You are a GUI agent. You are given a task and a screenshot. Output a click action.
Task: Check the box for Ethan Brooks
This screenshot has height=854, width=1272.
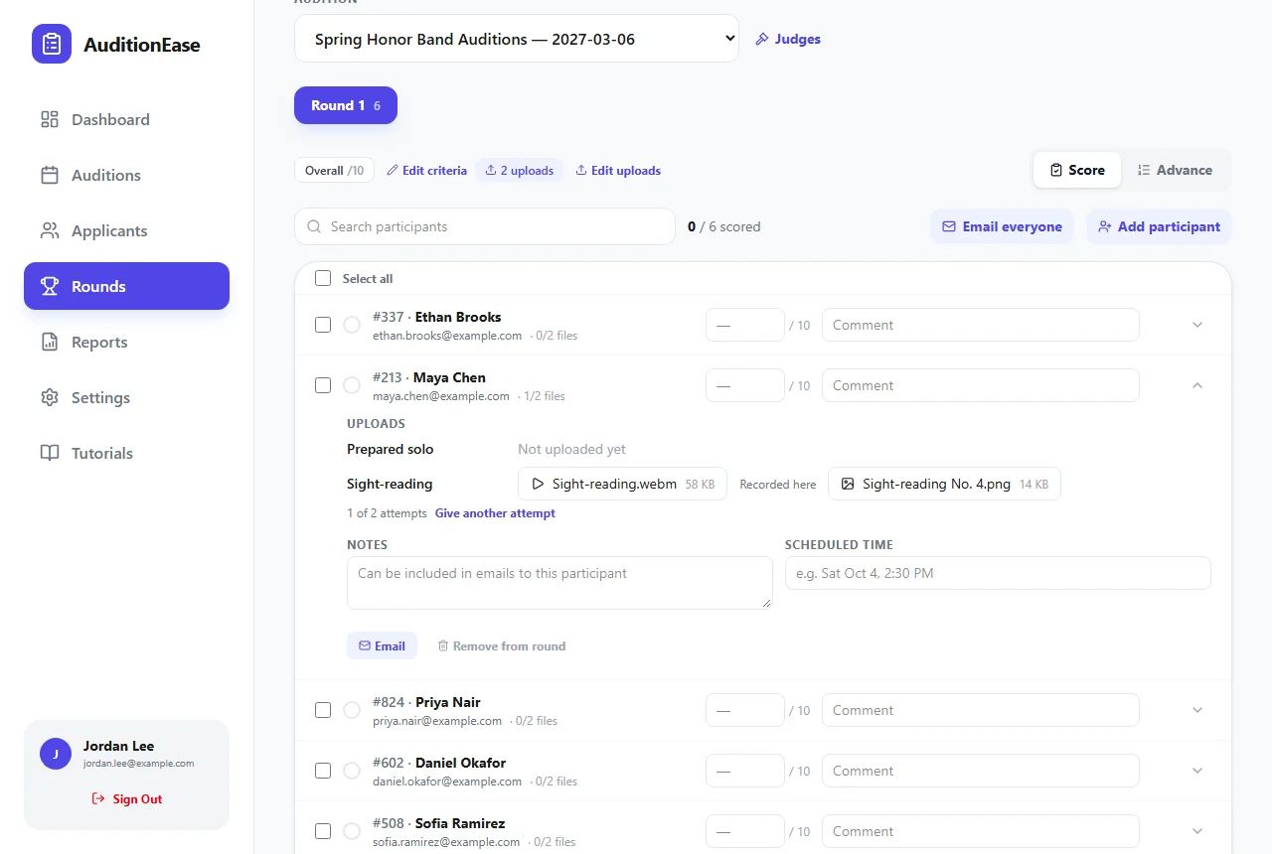tap(323, 325)
